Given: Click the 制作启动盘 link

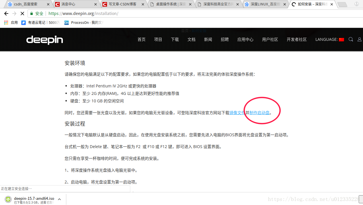Looking at the screenshot, I should (x=259, y=113).
